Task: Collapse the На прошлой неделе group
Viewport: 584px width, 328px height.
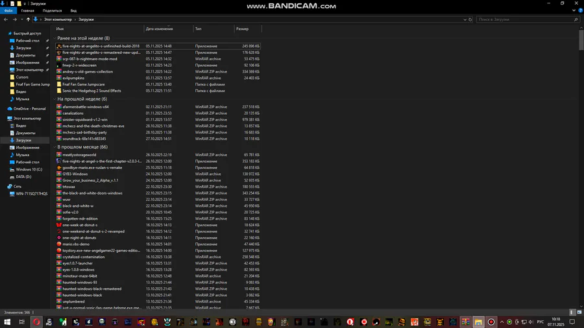Action: pyautogui.click(x=55, y=99)
